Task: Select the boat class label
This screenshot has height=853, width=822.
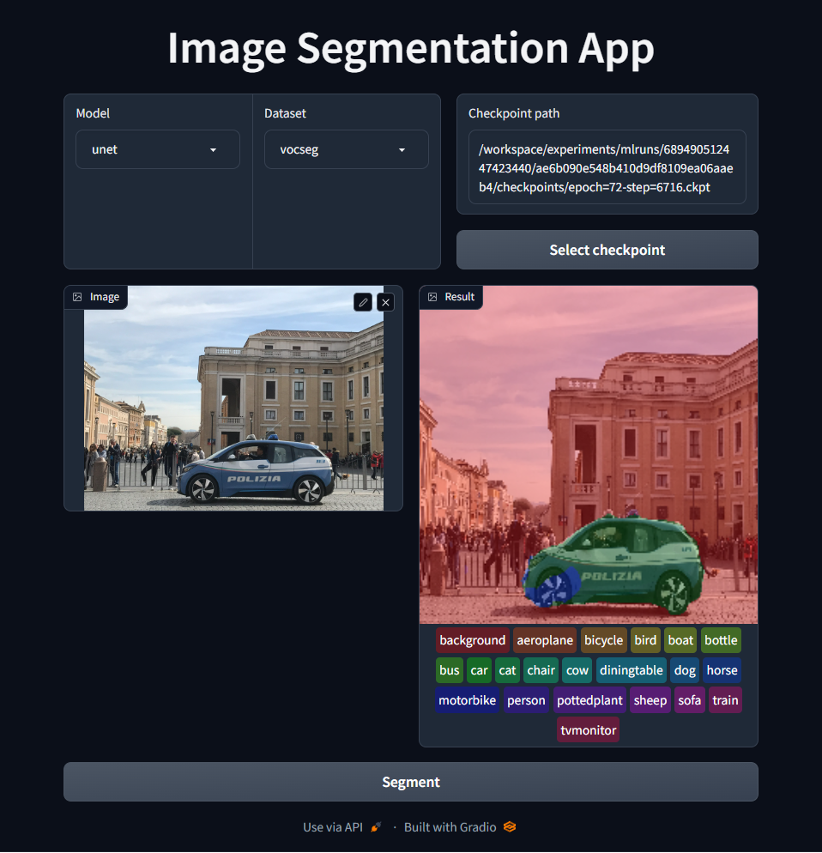Action: coord(680,640)
